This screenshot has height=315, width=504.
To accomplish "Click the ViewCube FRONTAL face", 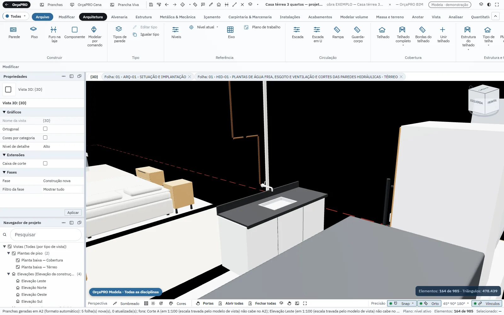I will pos(492,102).
